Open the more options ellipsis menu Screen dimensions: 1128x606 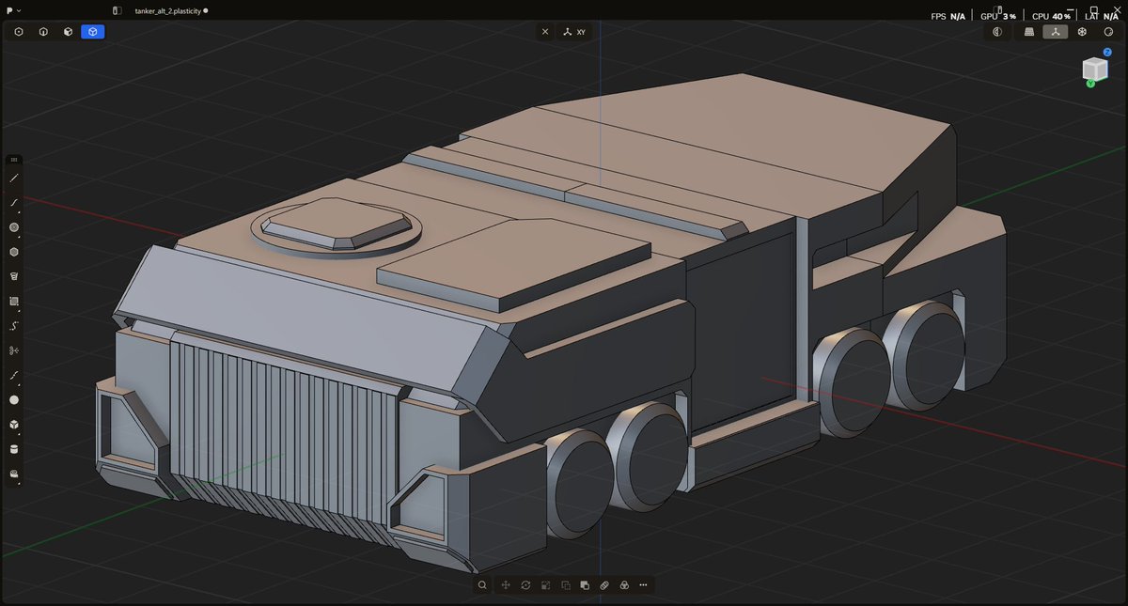point(643,584)
